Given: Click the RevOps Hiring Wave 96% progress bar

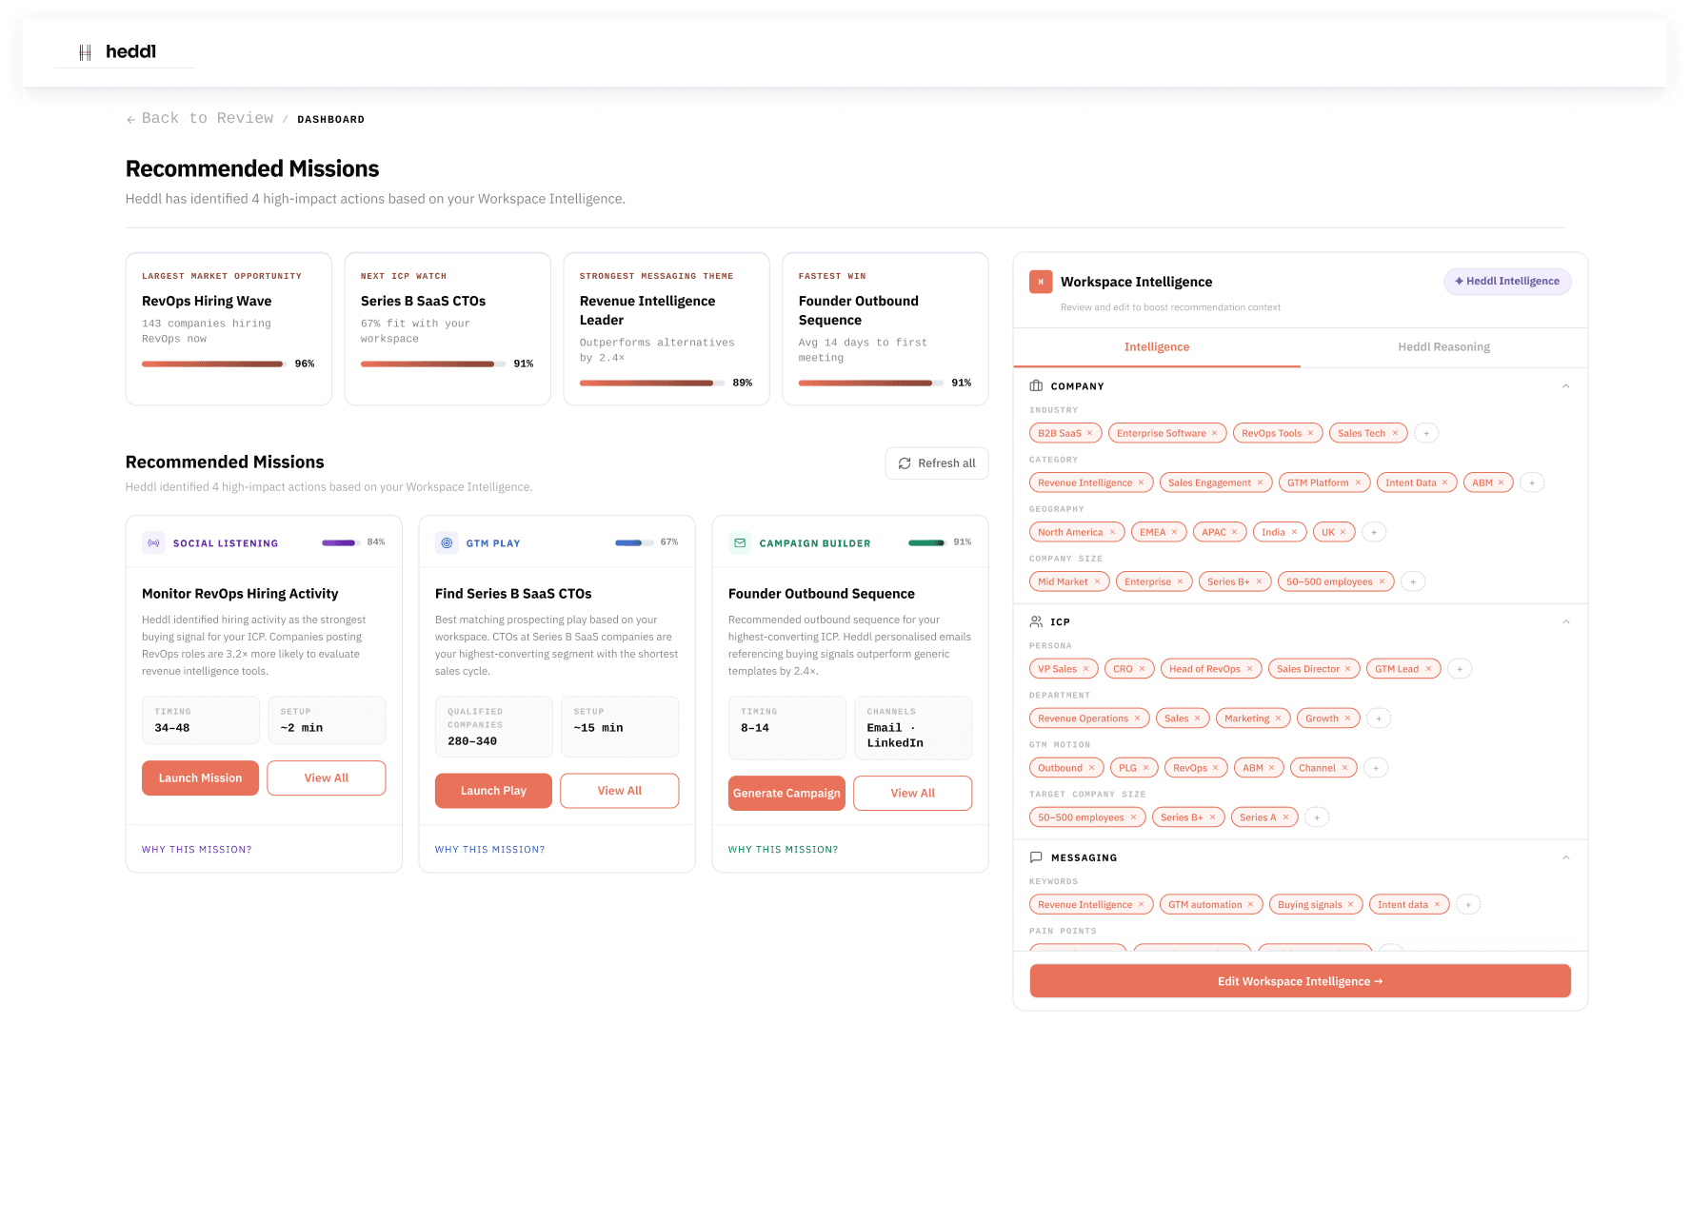Looking at the screenshot, I should click(x=213, y=364).
